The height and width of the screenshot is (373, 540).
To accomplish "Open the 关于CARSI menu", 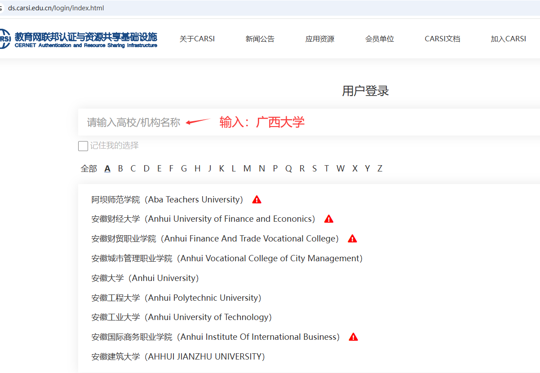I will pyautogui.click(x=197, y=39).
